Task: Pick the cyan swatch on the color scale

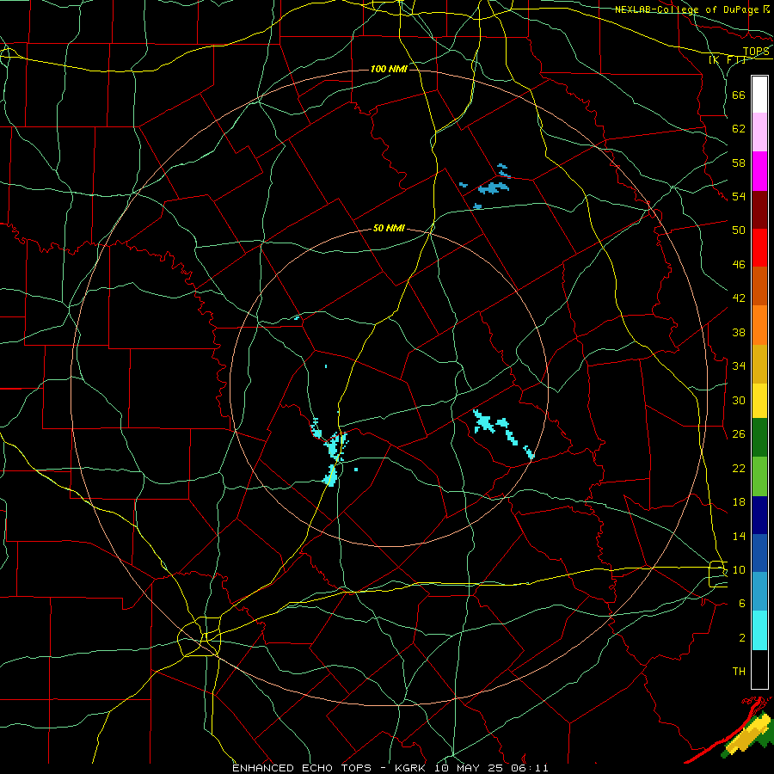Action: coord(759,630)
